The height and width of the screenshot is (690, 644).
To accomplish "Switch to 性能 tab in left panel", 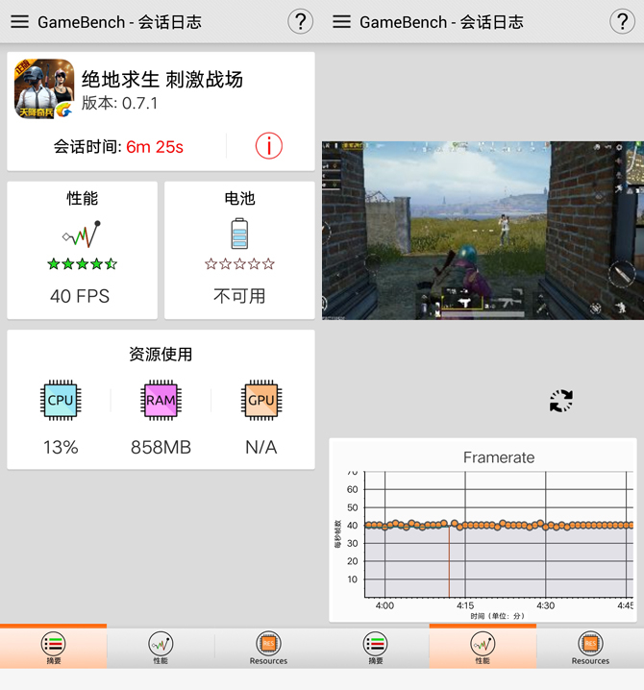I will (x=161, y=648).
